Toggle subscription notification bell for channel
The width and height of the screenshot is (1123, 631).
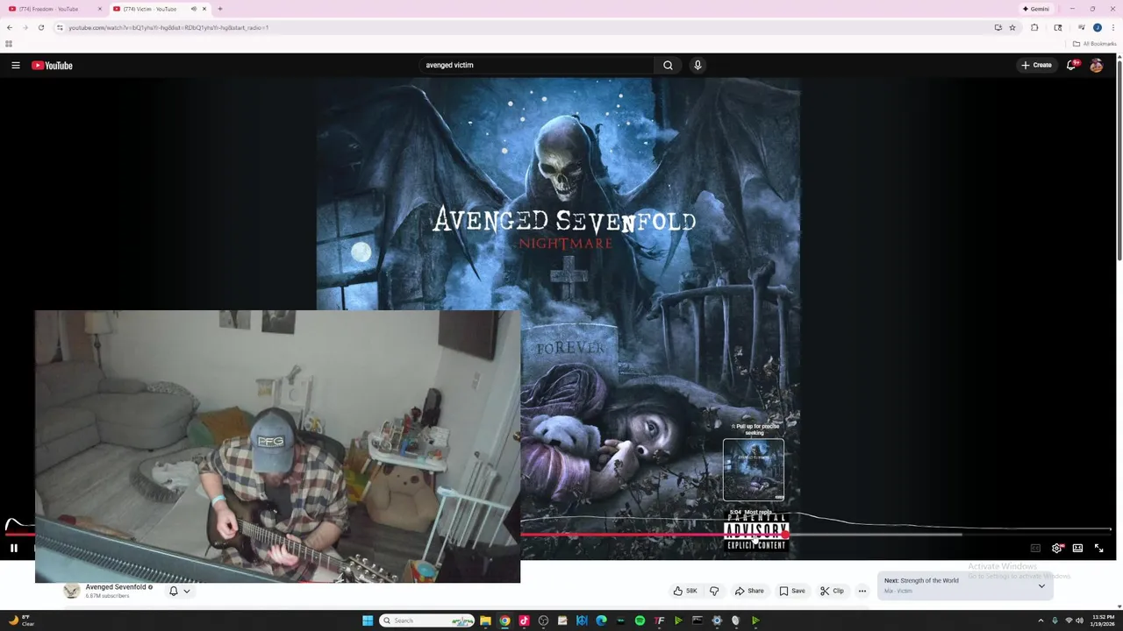click(x=174, y=591)
